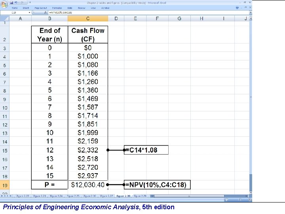This screenshot has height=214, width=285.
Task: Click the zoom slider in status bar
Action: (240, 200)
